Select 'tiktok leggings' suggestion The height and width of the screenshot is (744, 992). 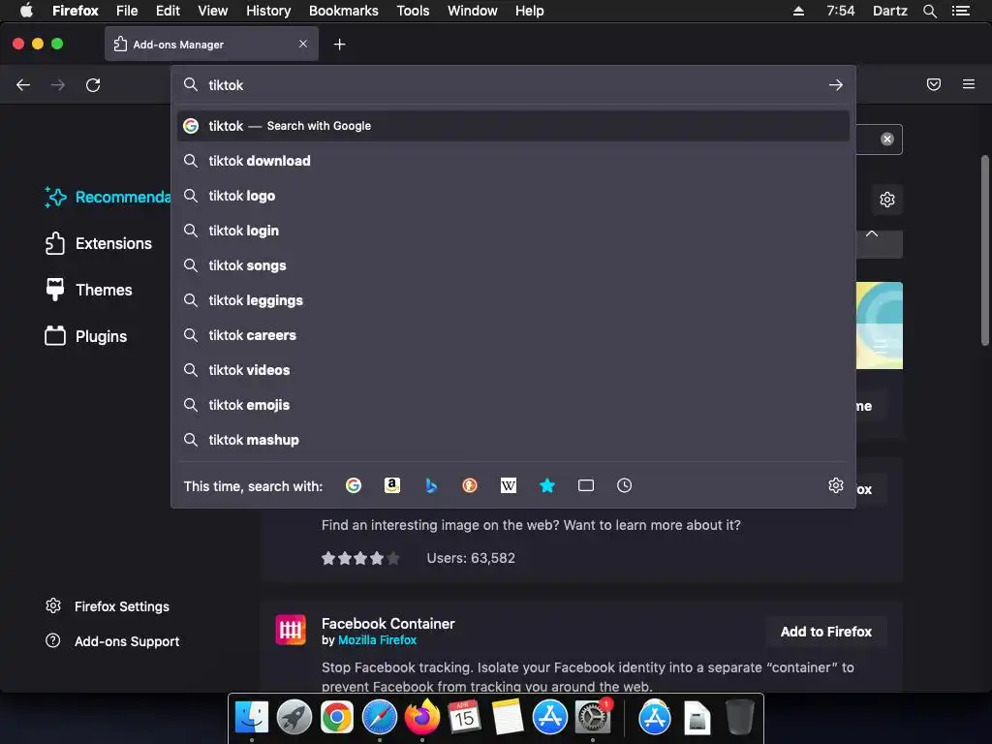point(513,300)
